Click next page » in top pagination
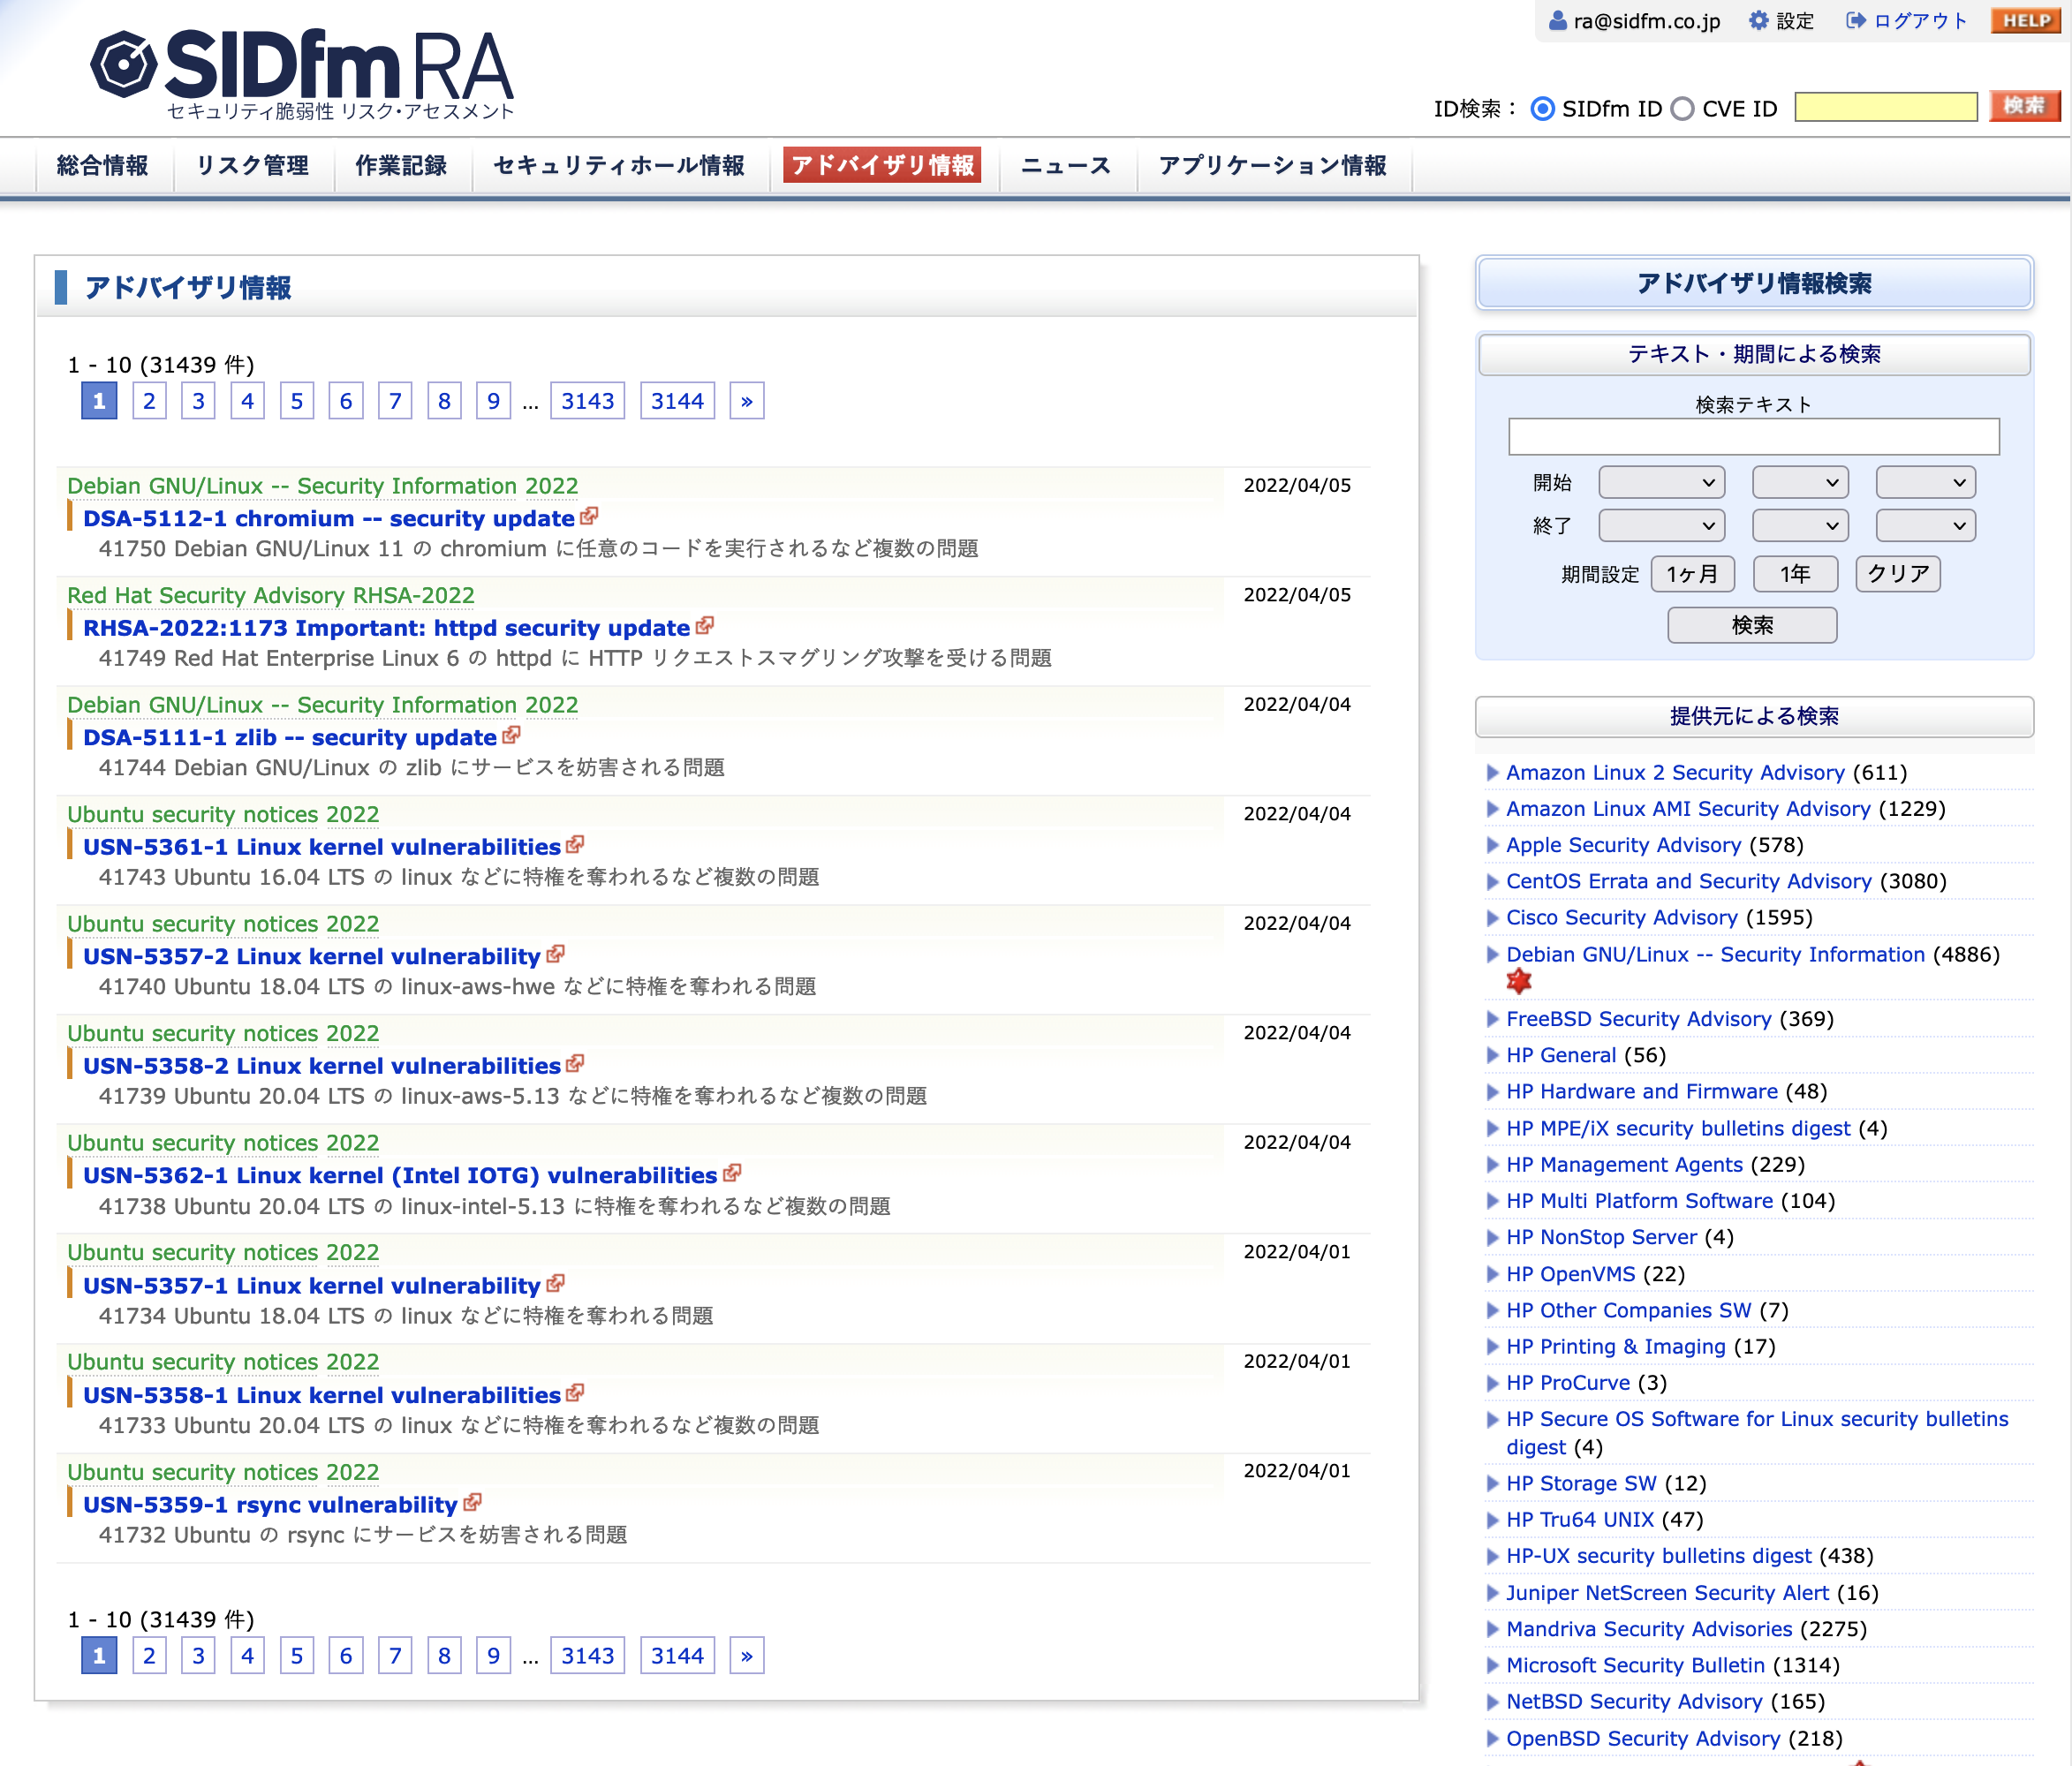This screenshot has width=2072, height=1766. tap(746, 401)
